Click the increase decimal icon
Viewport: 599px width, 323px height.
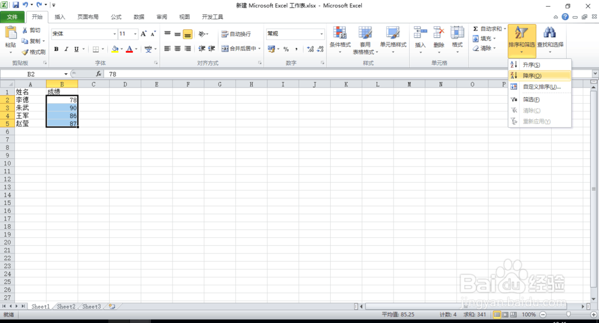(310, 49)
